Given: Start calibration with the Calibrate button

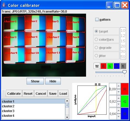Looking at the screenshot, I should click(14, 93).
